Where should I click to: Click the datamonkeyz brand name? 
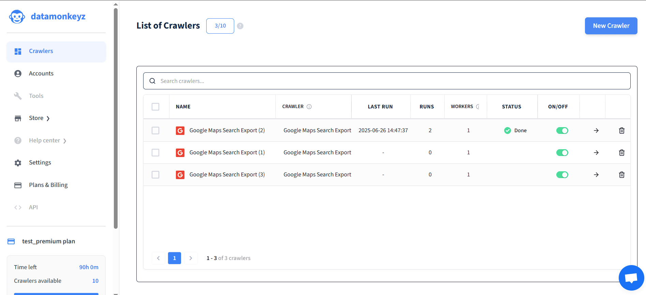tap(58, 17)
